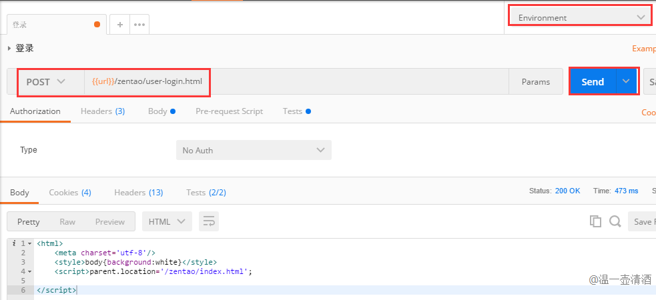The width and height of the screenshot is (656, 300).
Task: Select the 登录 request tab
Action: (57, 25)
